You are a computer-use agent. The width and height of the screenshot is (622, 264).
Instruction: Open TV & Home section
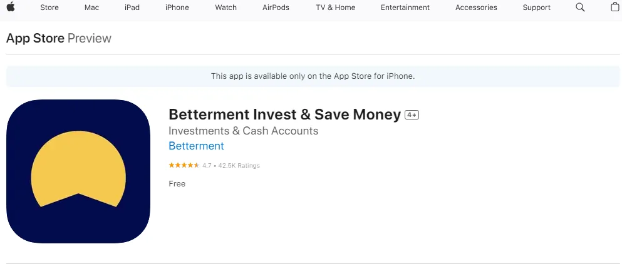(x=336, y=8)
